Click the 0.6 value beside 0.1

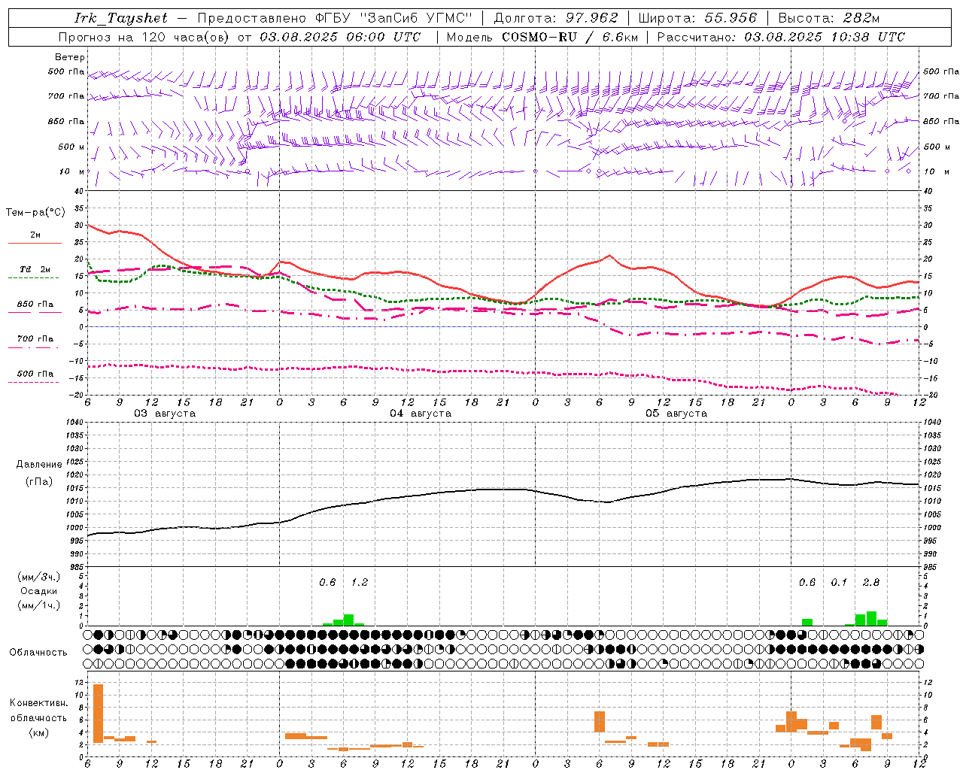tap(807, 582)
